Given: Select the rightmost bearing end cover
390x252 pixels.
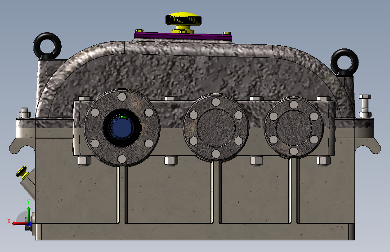Looking at the screenshot, I should [x=294, y=128].
